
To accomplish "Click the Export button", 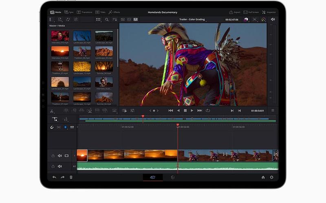I will click(x=235, y=13).
